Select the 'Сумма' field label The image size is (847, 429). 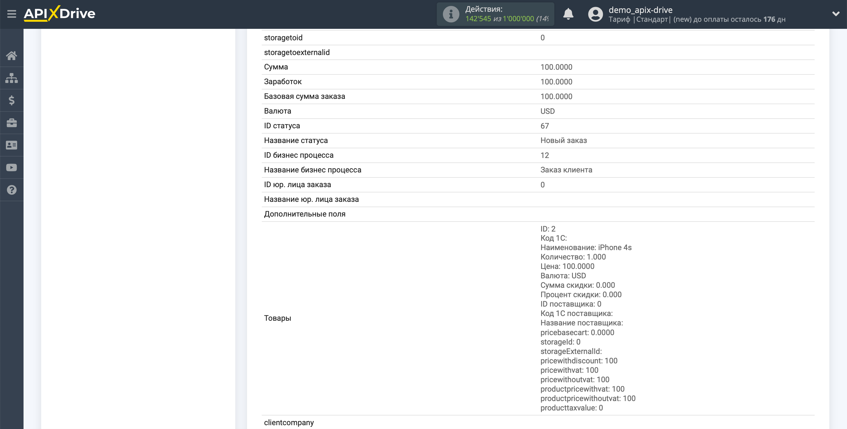(x=276, y=67)
